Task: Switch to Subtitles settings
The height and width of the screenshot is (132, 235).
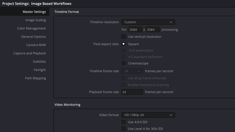Action: [x=39, y=62]
